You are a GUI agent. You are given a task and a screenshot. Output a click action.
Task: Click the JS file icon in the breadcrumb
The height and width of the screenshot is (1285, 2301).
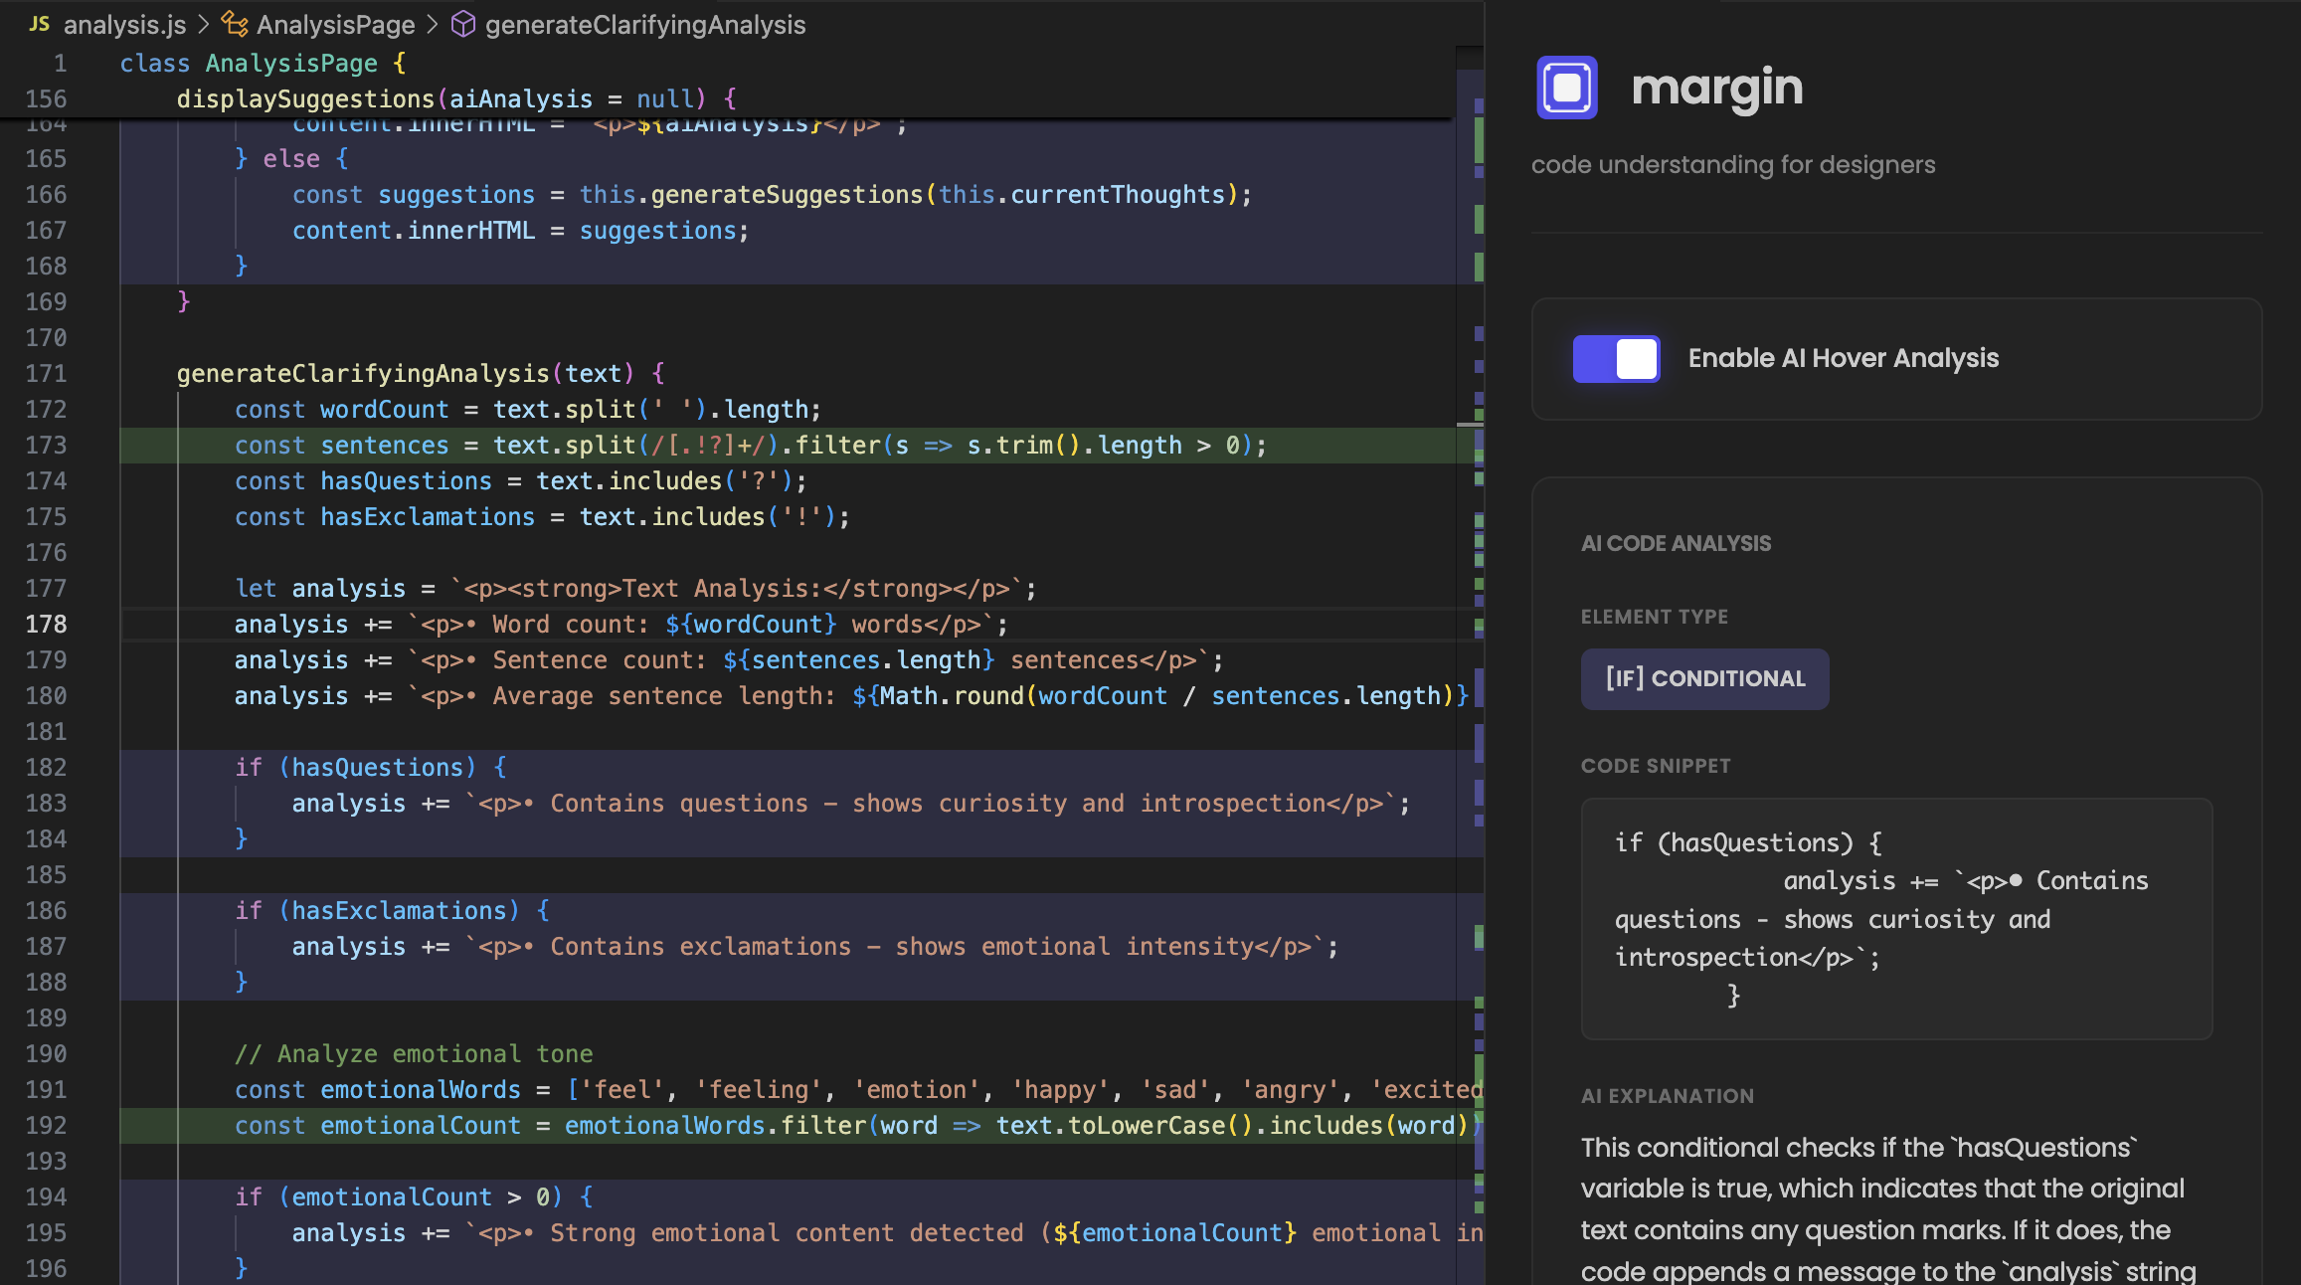pyautogui.click(x=39, y=24)
